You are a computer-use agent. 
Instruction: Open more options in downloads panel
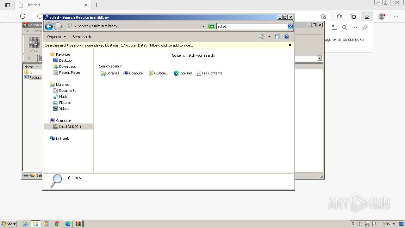pyautogui.click(x=355, y=28)
